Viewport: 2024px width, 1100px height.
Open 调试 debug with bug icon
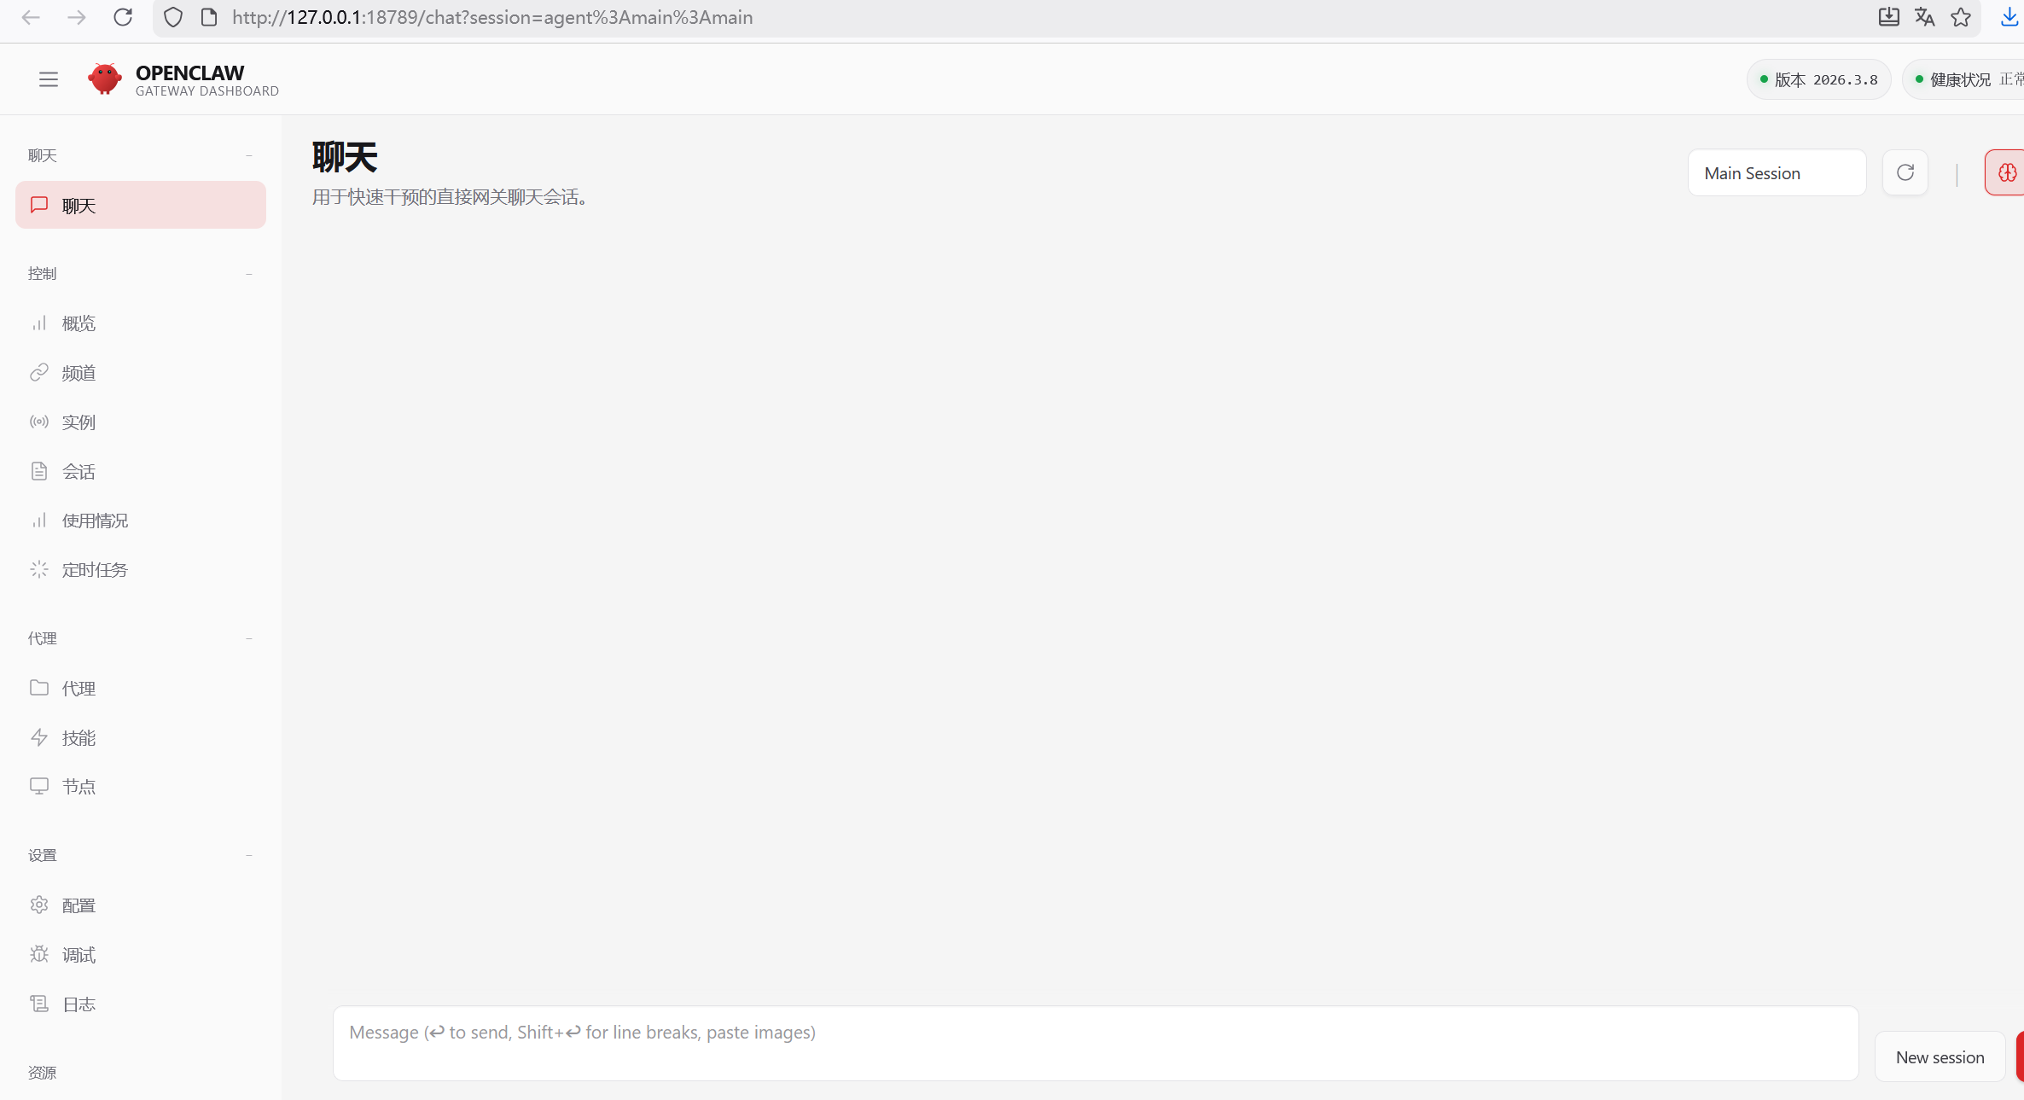pos(79,955)
